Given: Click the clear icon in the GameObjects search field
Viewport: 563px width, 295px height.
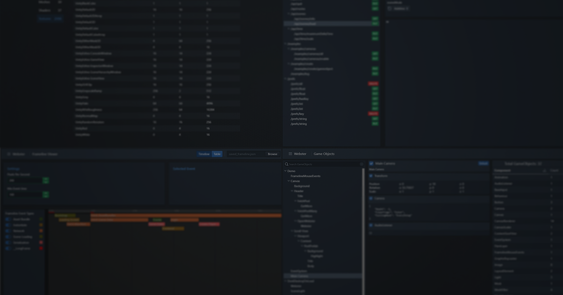Looking at the screenshot, I should (x=361, y=164).
